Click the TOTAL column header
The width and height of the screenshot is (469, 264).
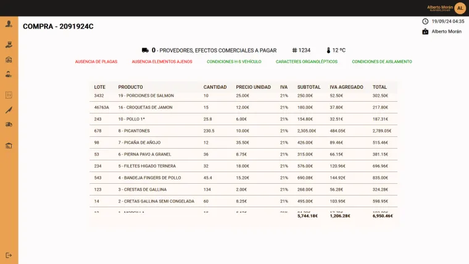[380, 87]
